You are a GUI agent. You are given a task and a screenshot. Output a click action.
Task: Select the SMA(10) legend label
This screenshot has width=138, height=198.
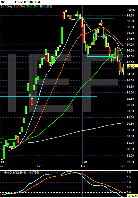(6, 7)
